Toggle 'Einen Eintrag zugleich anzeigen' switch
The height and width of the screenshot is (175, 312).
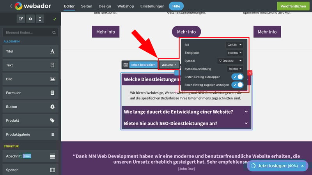237,85
